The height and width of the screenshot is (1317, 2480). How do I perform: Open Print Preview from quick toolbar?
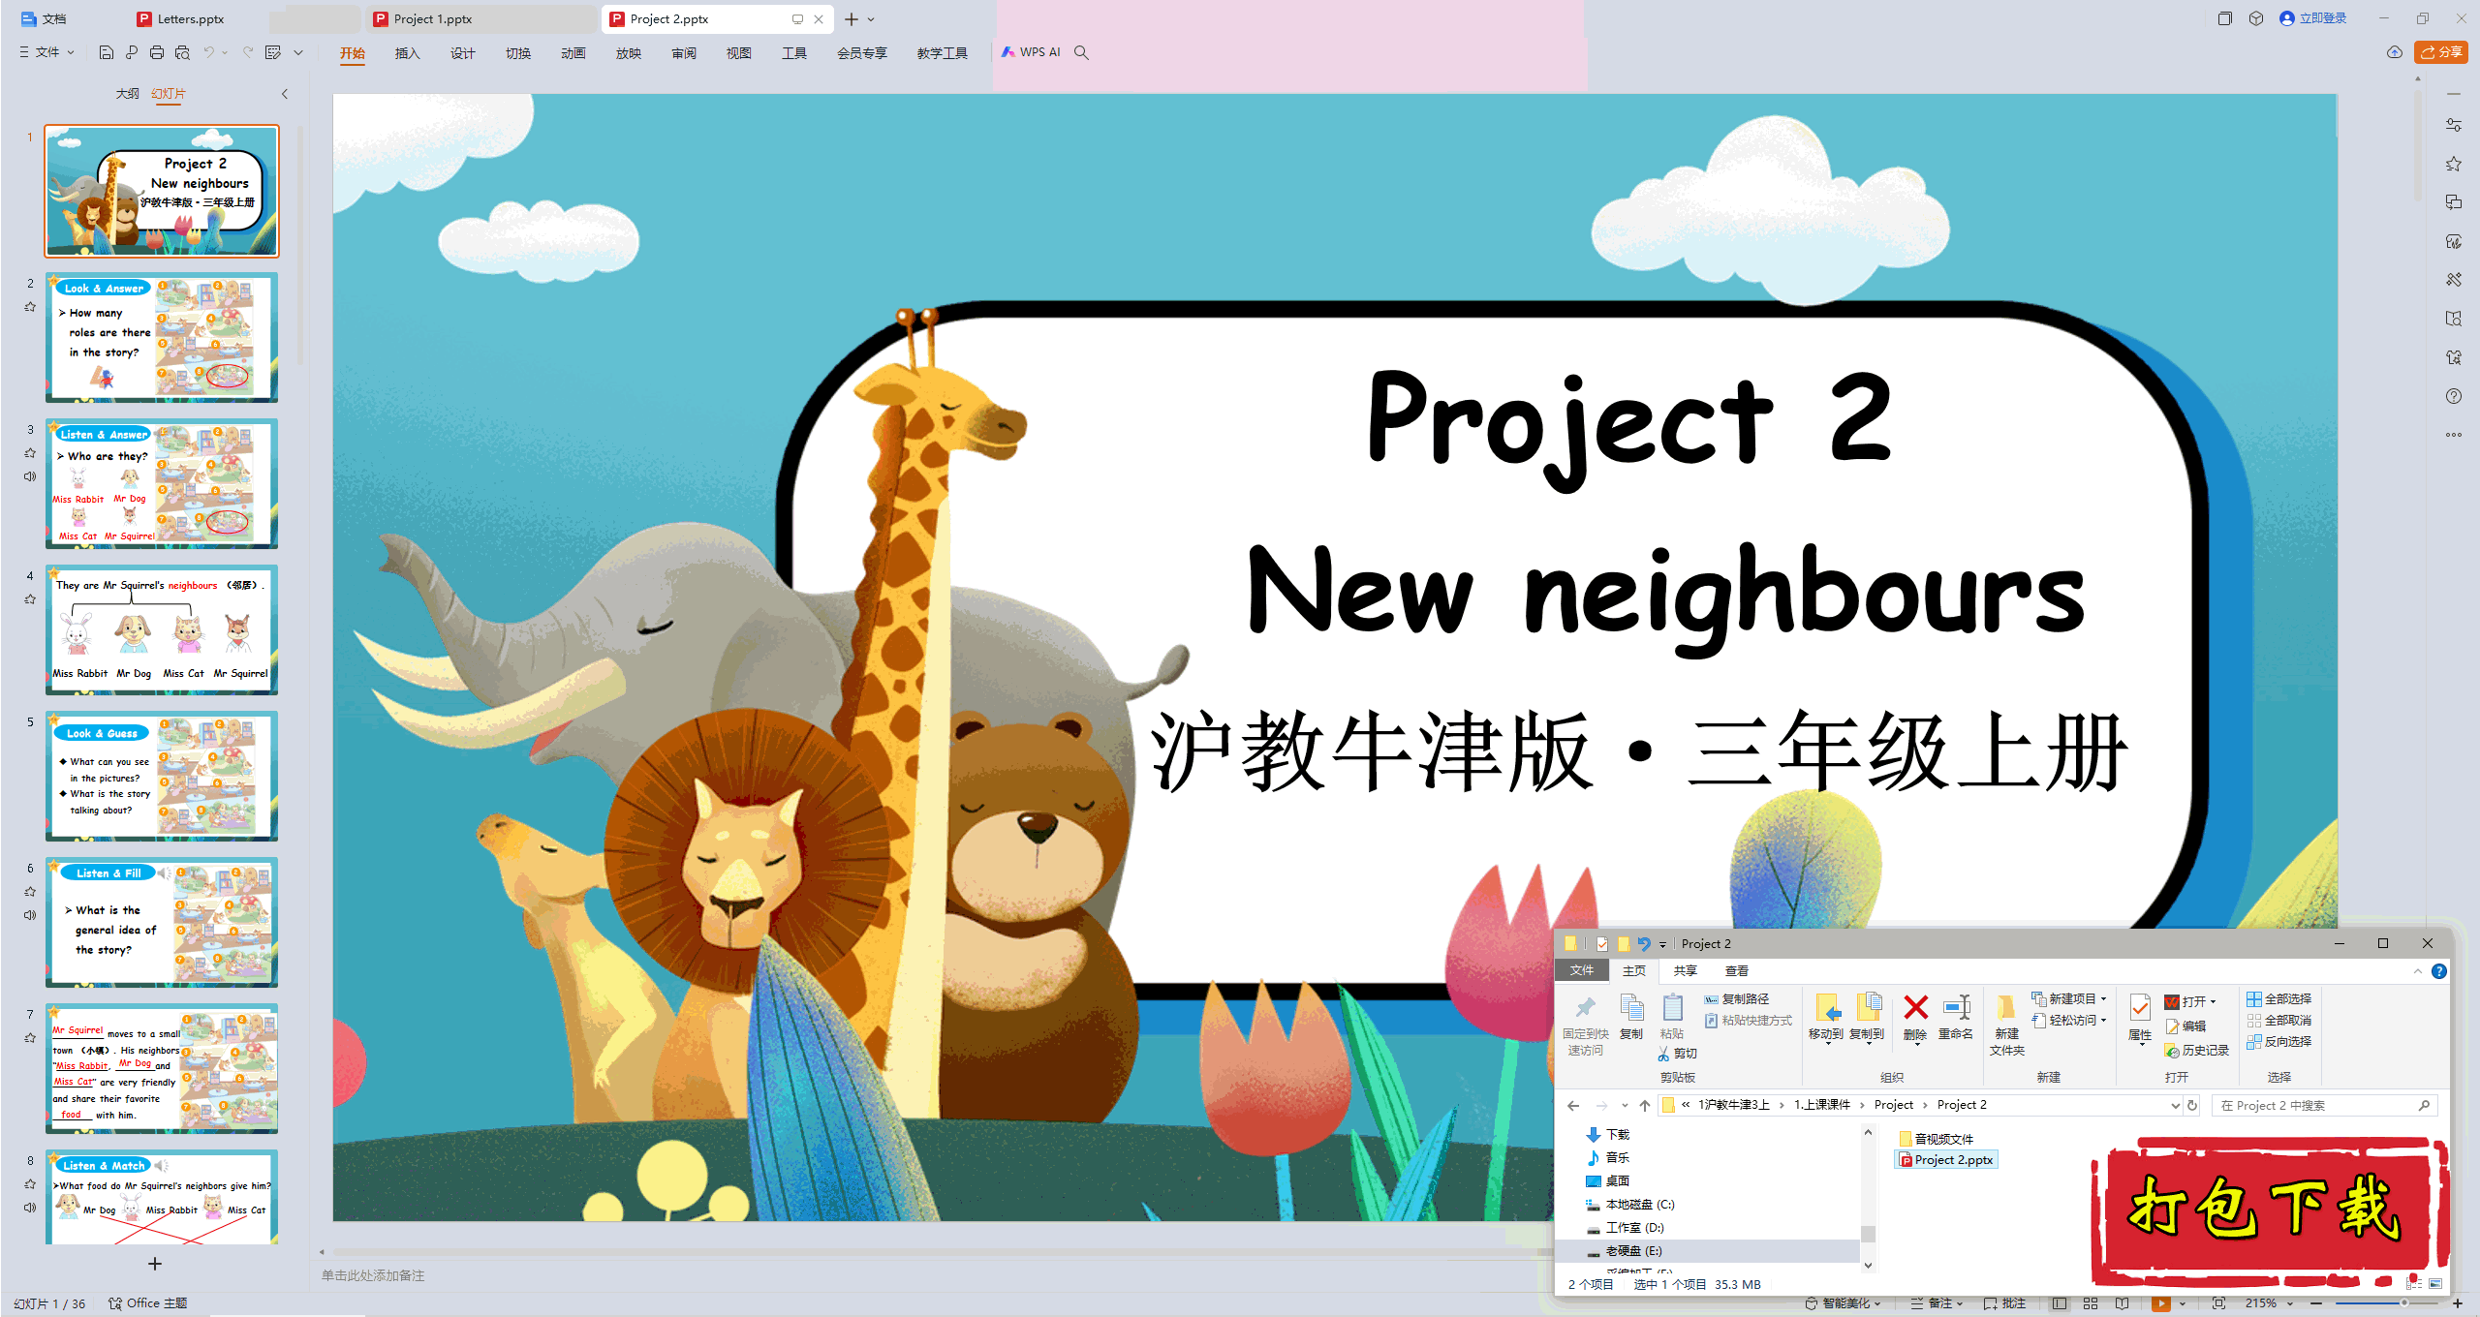[182, 52]
